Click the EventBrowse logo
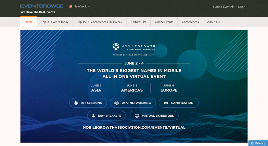The width and height of the screenshot is (268, 146). pos(42,6)
